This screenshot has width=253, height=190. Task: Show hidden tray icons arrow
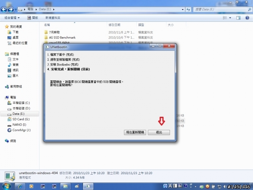pos(195,186)
